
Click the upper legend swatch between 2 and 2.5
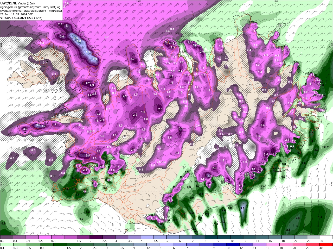(96, 237)
